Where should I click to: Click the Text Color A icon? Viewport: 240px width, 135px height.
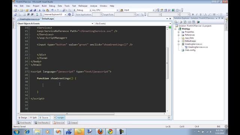point(205,15)
